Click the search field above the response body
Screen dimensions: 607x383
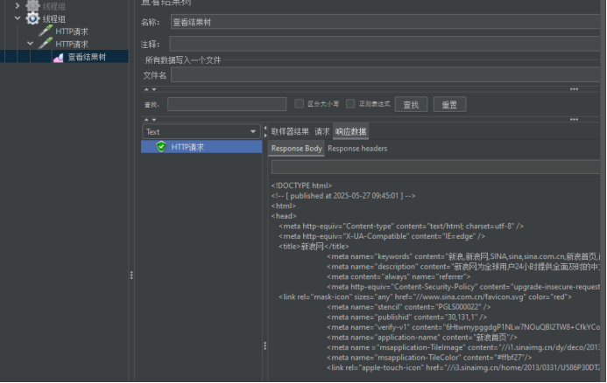435,167
